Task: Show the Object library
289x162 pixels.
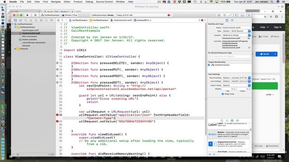Action: pos(232,121)
